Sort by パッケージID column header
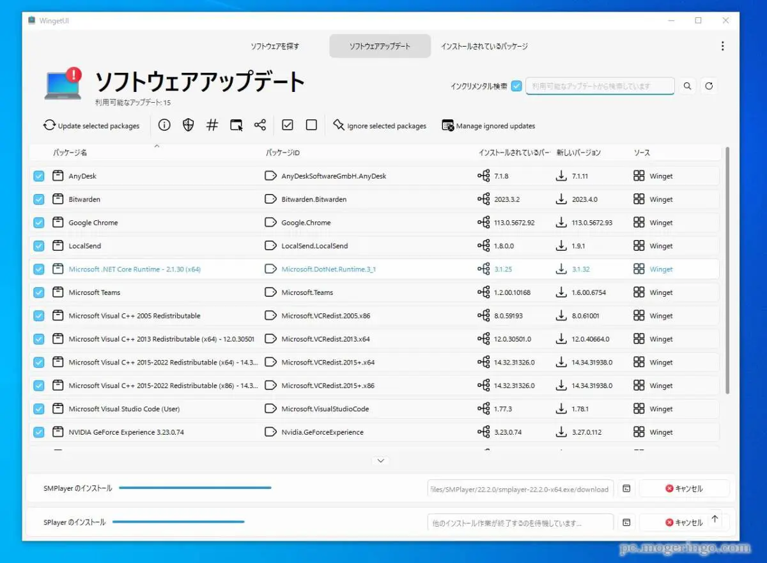This screenshot has width=767, height=563. pyautogui.click(x=283, y=153)
